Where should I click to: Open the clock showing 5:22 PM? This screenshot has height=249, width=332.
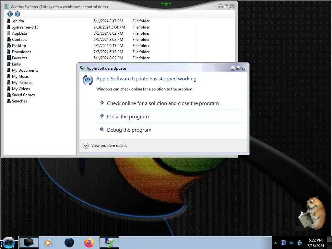tap(315, 243)
